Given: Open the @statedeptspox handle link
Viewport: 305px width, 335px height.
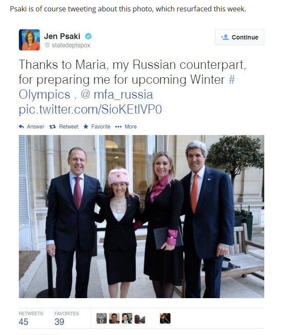Looking at the screenshot, I should click(67, 45).
